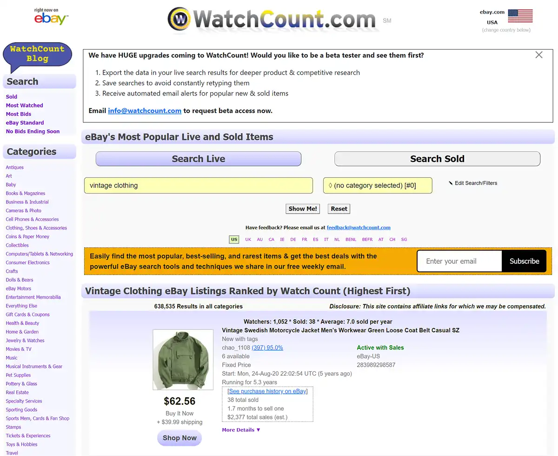The width and height of the screenshot is (558, 456).
Task: Click the Show Me! button
Action: 302,208
